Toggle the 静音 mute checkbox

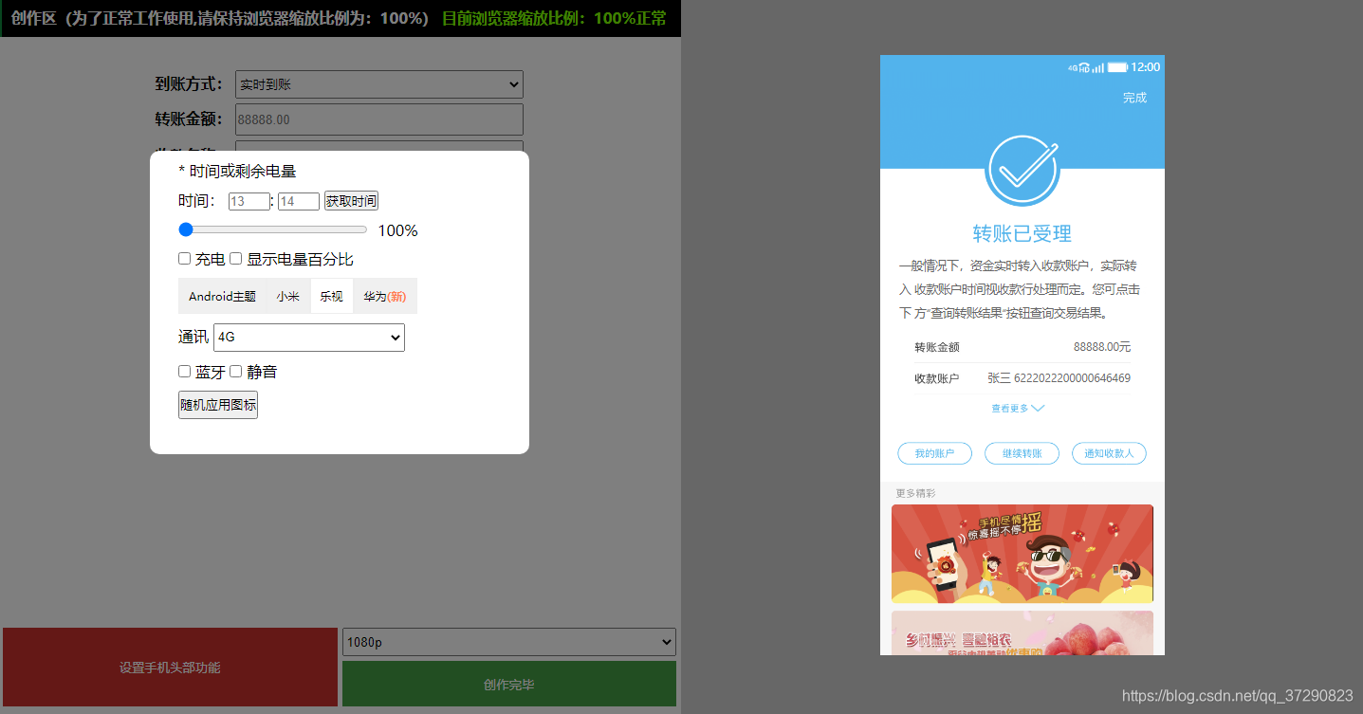tap(236, 372)
